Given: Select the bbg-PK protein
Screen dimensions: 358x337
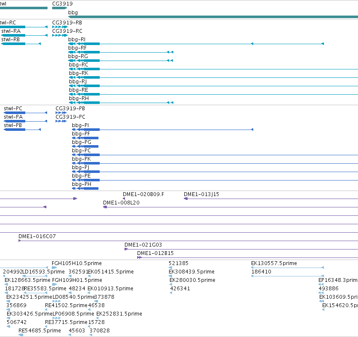Looking at the screenshot, I should 215,164.
